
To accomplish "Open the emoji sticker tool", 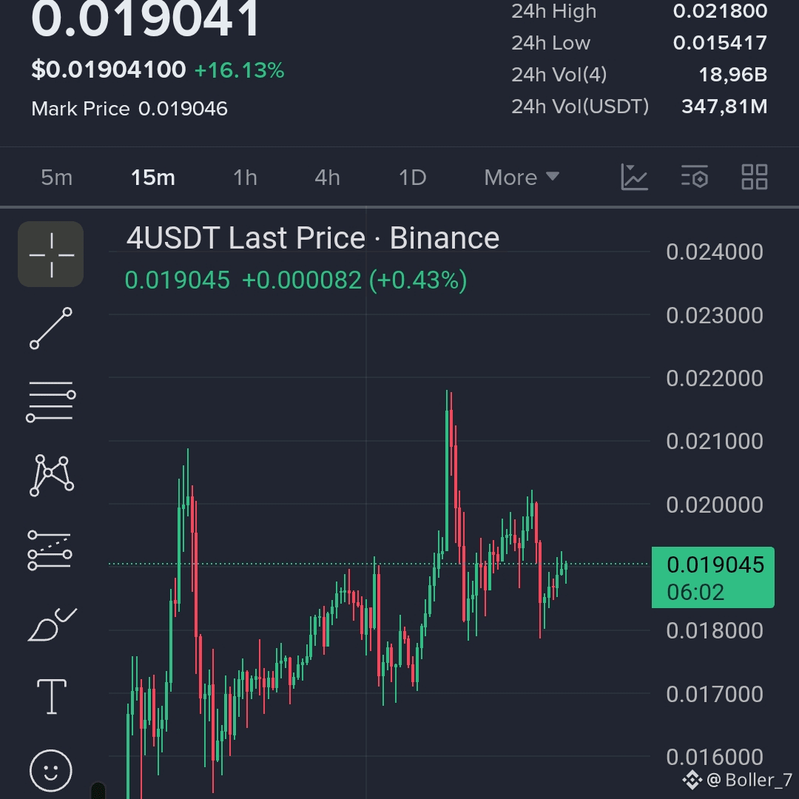I will pyautogui.click(x=51, y=770).
